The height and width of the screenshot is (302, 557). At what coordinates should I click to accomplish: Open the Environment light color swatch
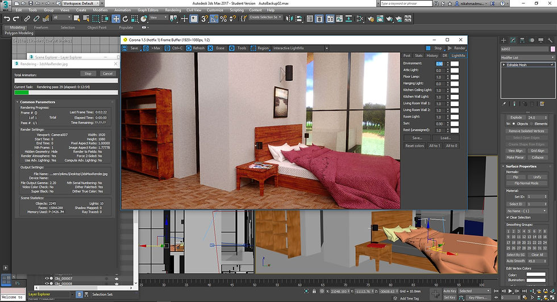[454, 64]
